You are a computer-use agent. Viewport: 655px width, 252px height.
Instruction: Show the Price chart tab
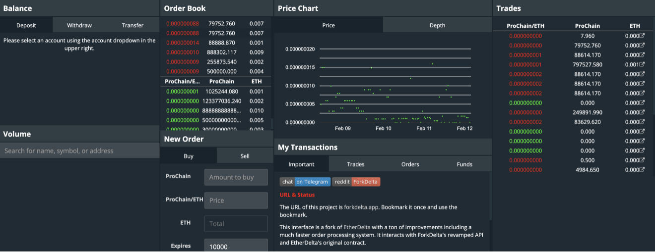point(328,25)
